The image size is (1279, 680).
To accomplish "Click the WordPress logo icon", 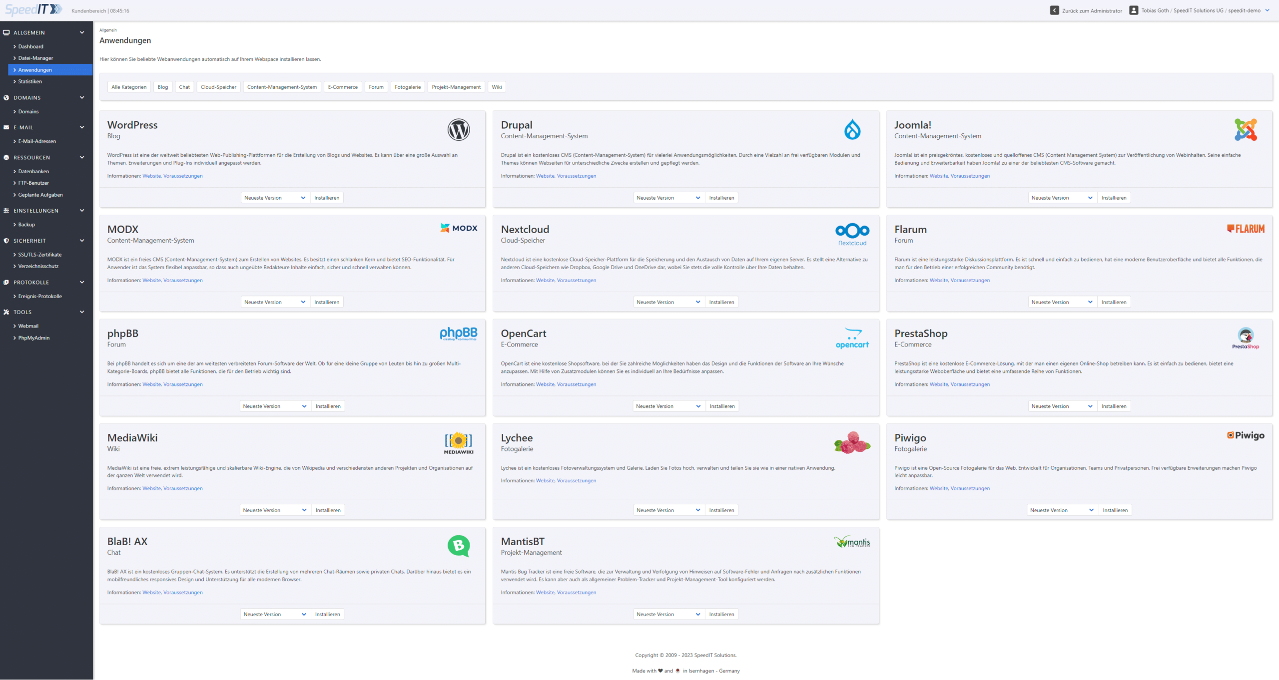I will (458, 130).
